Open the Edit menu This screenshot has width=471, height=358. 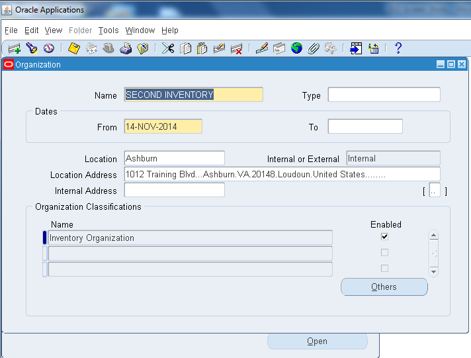pyautogui.click(x=32, y=30)
